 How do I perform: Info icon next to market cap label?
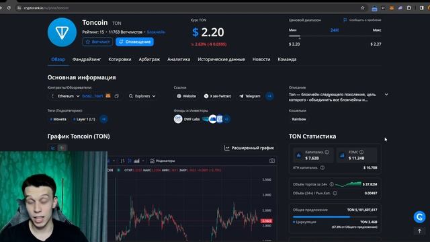(x=327, y=152)
